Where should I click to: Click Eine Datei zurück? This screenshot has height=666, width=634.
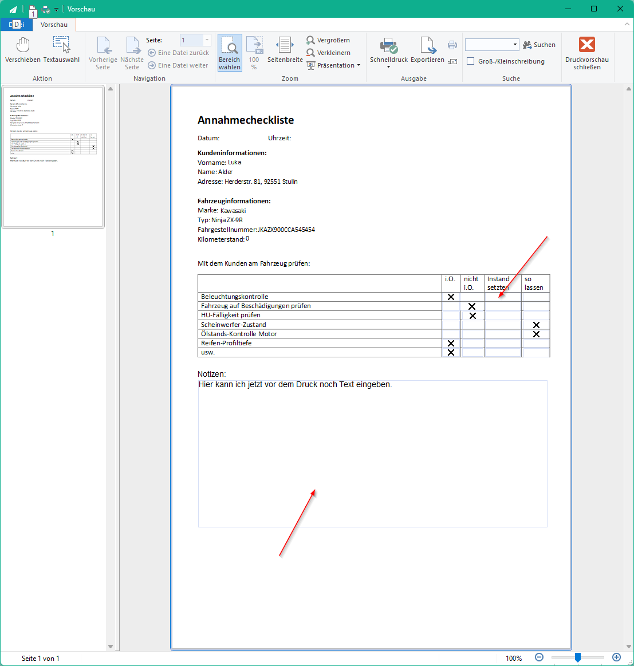coord(179,53)
